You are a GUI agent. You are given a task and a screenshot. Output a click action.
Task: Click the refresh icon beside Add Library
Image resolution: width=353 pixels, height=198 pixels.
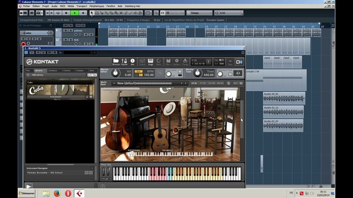28,75
